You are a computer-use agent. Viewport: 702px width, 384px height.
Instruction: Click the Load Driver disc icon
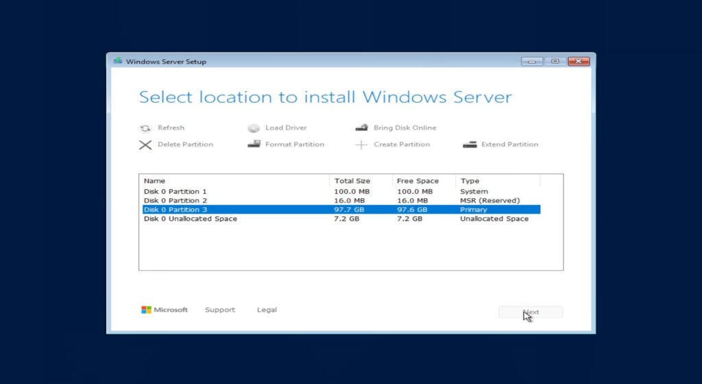click(254, 128)
